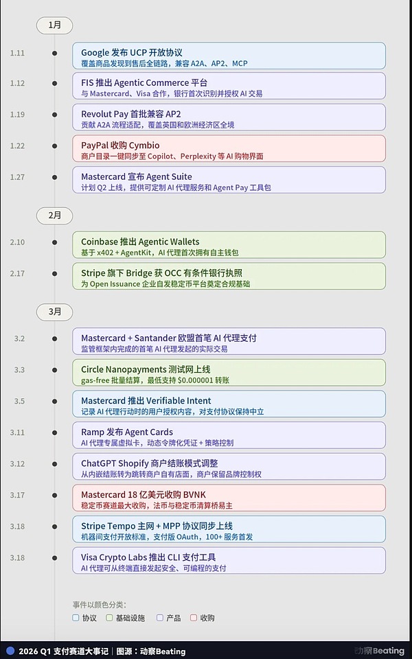Open the Coinbase 推出 Agentic Wallets card

pyautogui.click(x=229, y=245)
